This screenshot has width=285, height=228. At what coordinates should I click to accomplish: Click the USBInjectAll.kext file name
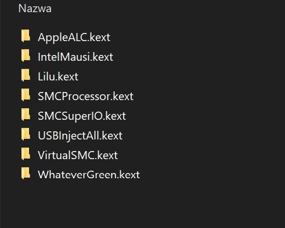tap(80, 135)
